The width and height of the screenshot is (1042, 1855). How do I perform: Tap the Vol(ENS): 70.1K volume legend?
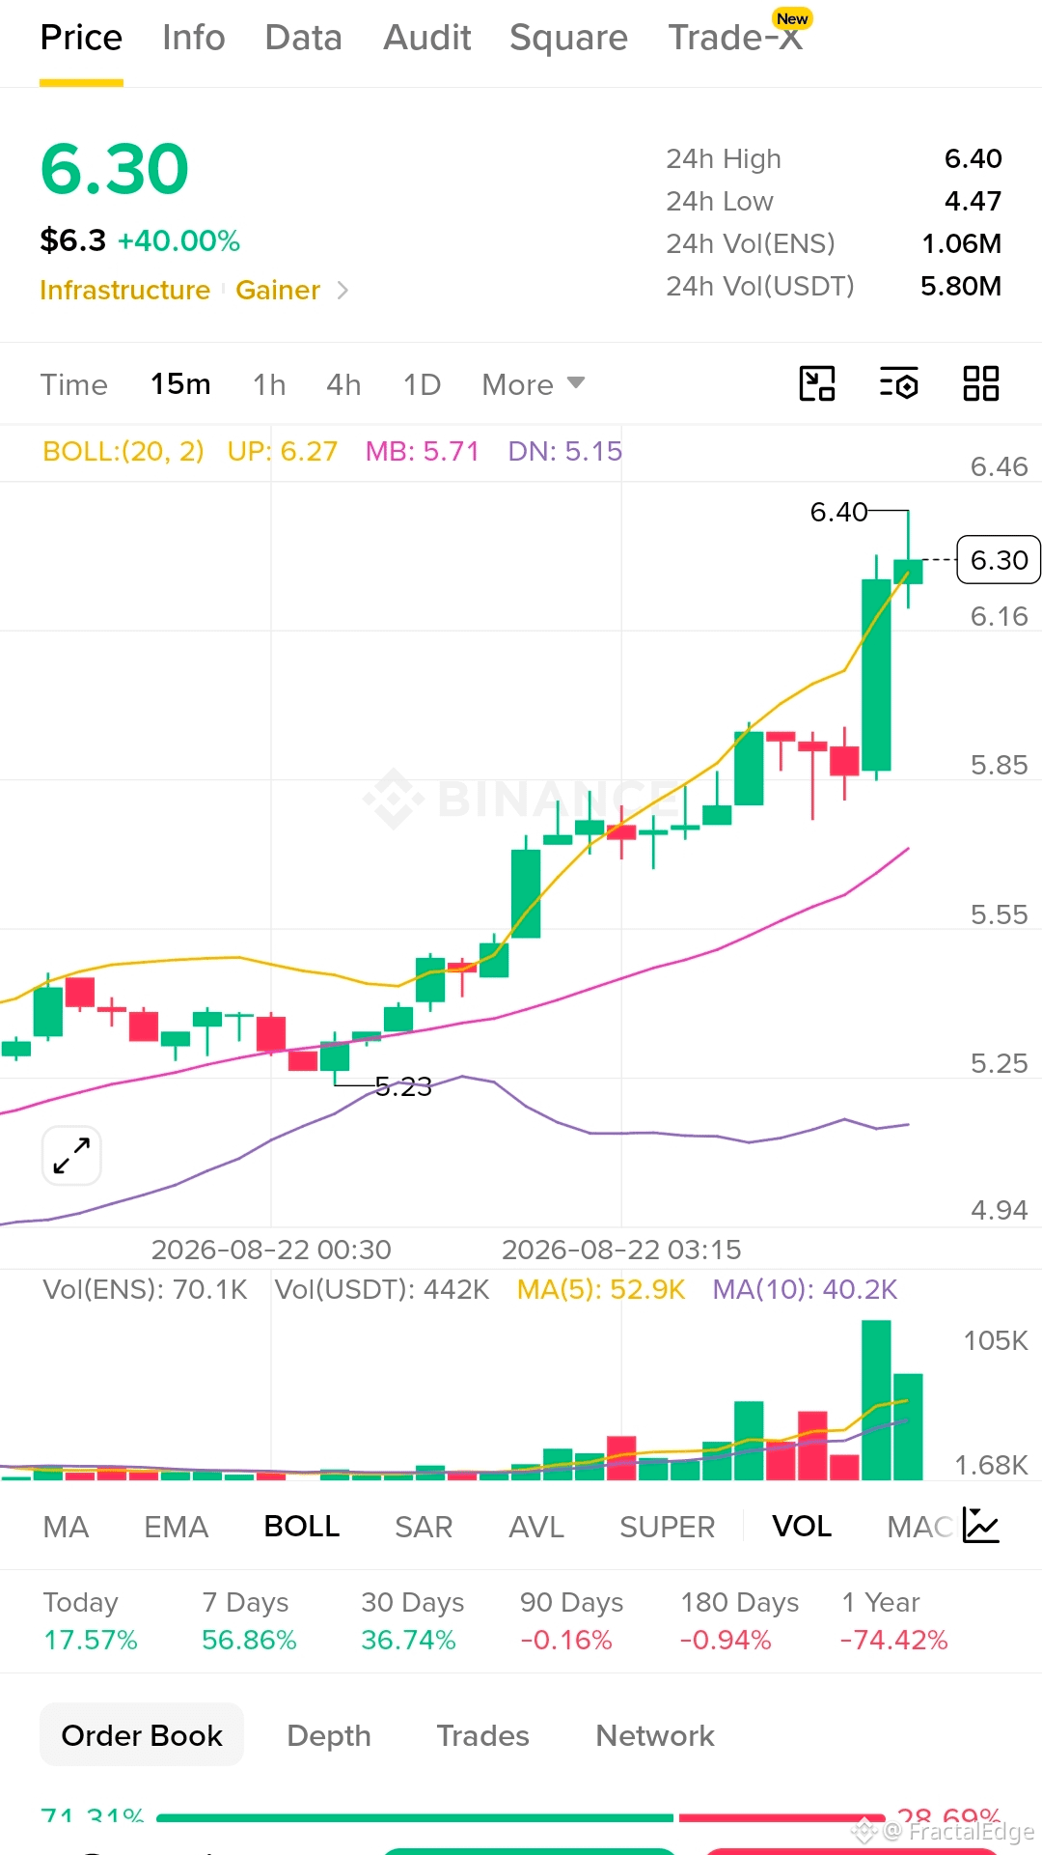[x=145, y=1290]
